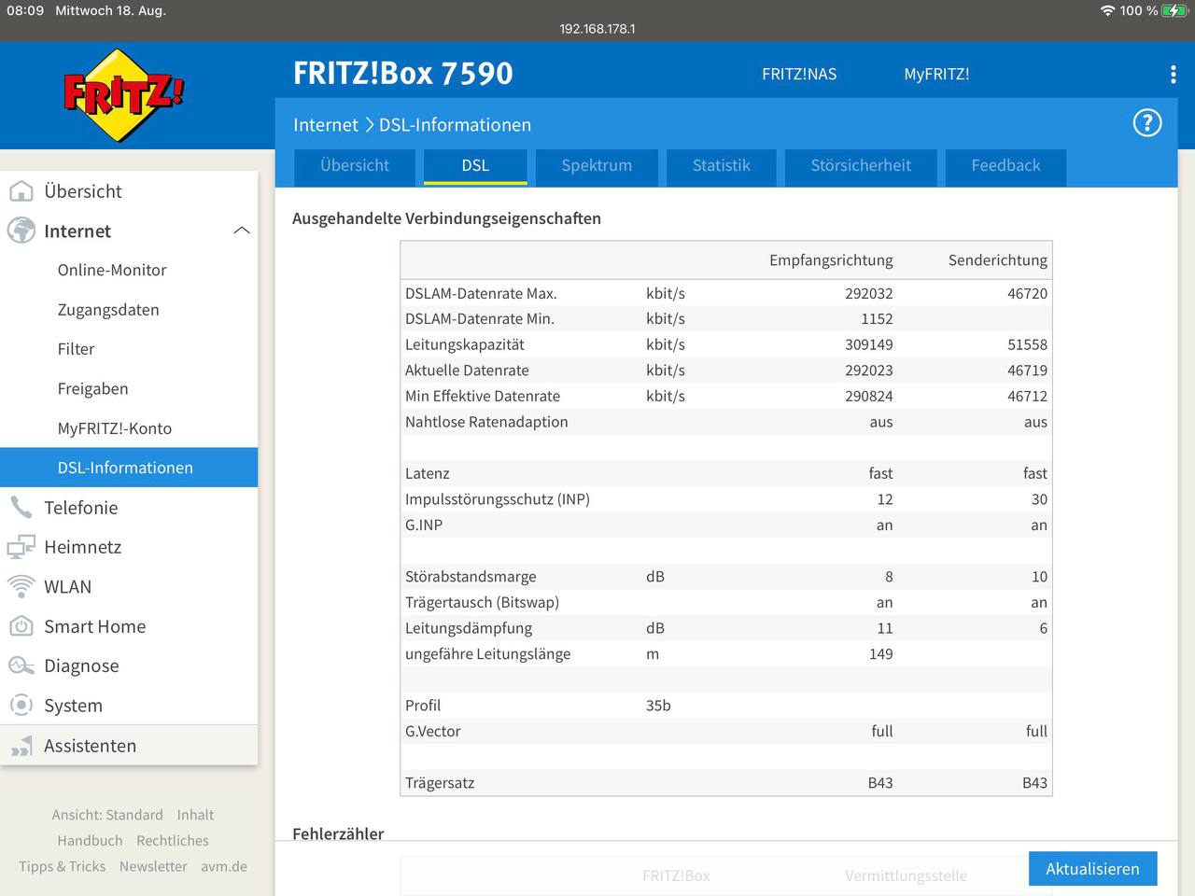Image resolution: width=1195 pixels, height=896 pixels.
Task: Click the Impulsstörungsschutz (INP) row label
Action: [498, 499]
